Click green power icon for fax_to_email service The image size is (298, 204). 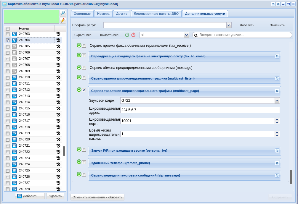point(79,55)
